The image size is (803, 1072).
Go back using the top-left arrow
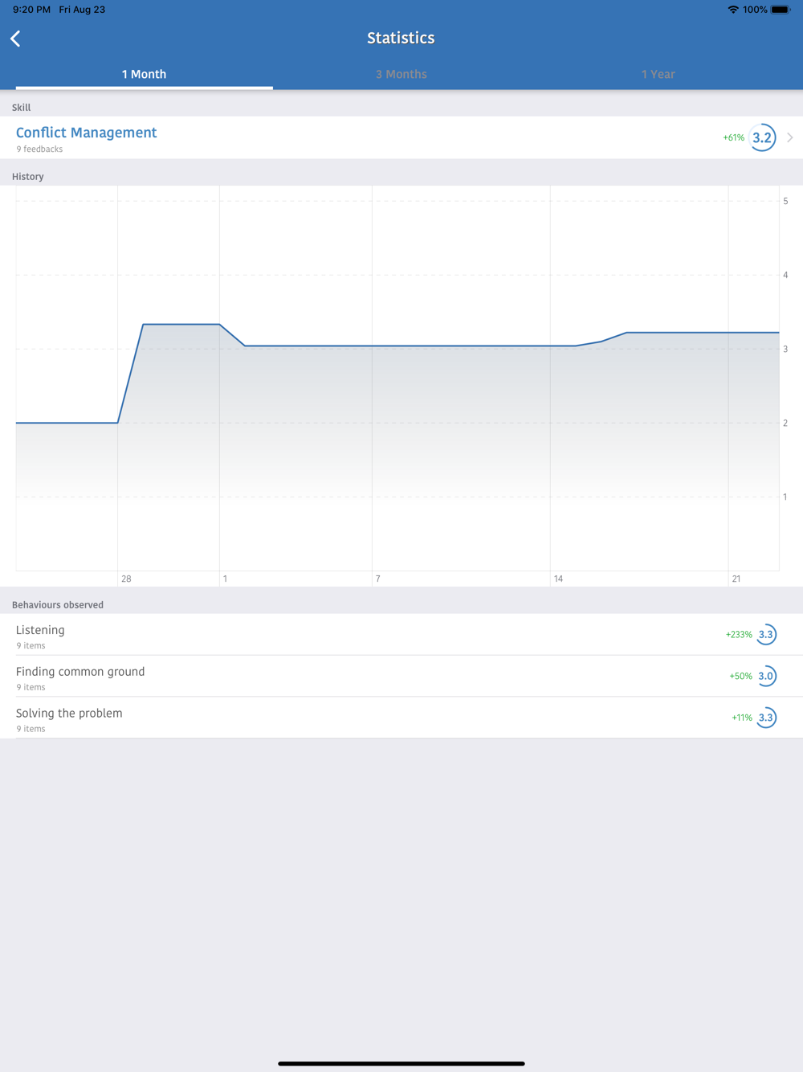[15, 39]
